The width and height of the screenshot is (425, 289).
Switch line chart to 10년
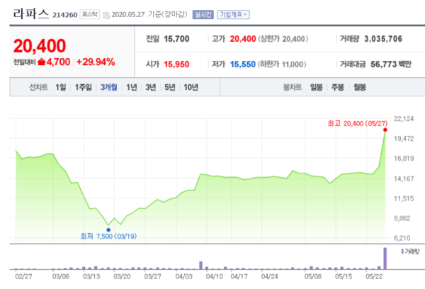(x=191, y=87)
